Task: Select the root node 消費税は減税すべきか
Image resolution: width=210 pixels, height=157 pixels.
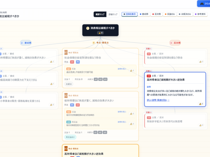Action: tap(100, 30)
